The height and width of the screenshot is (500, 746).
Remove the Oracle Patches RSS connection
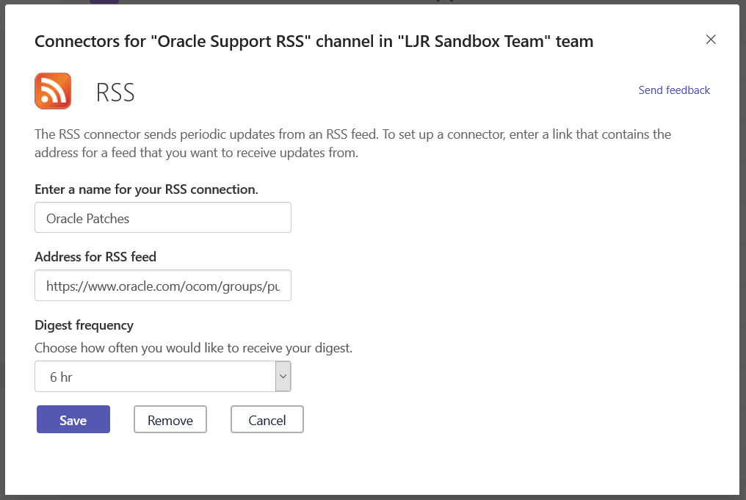tap(170, 419)
